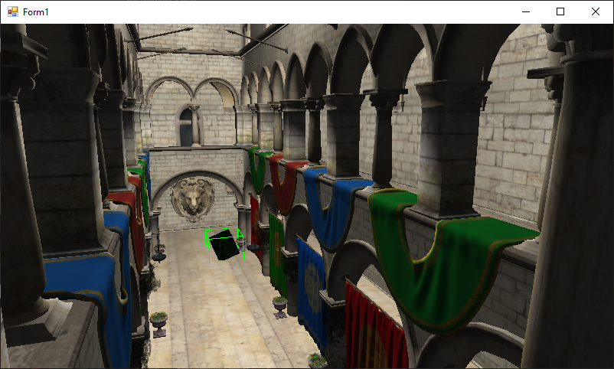
Task: Minimize the Form1 window
Action: click(525, 11)
